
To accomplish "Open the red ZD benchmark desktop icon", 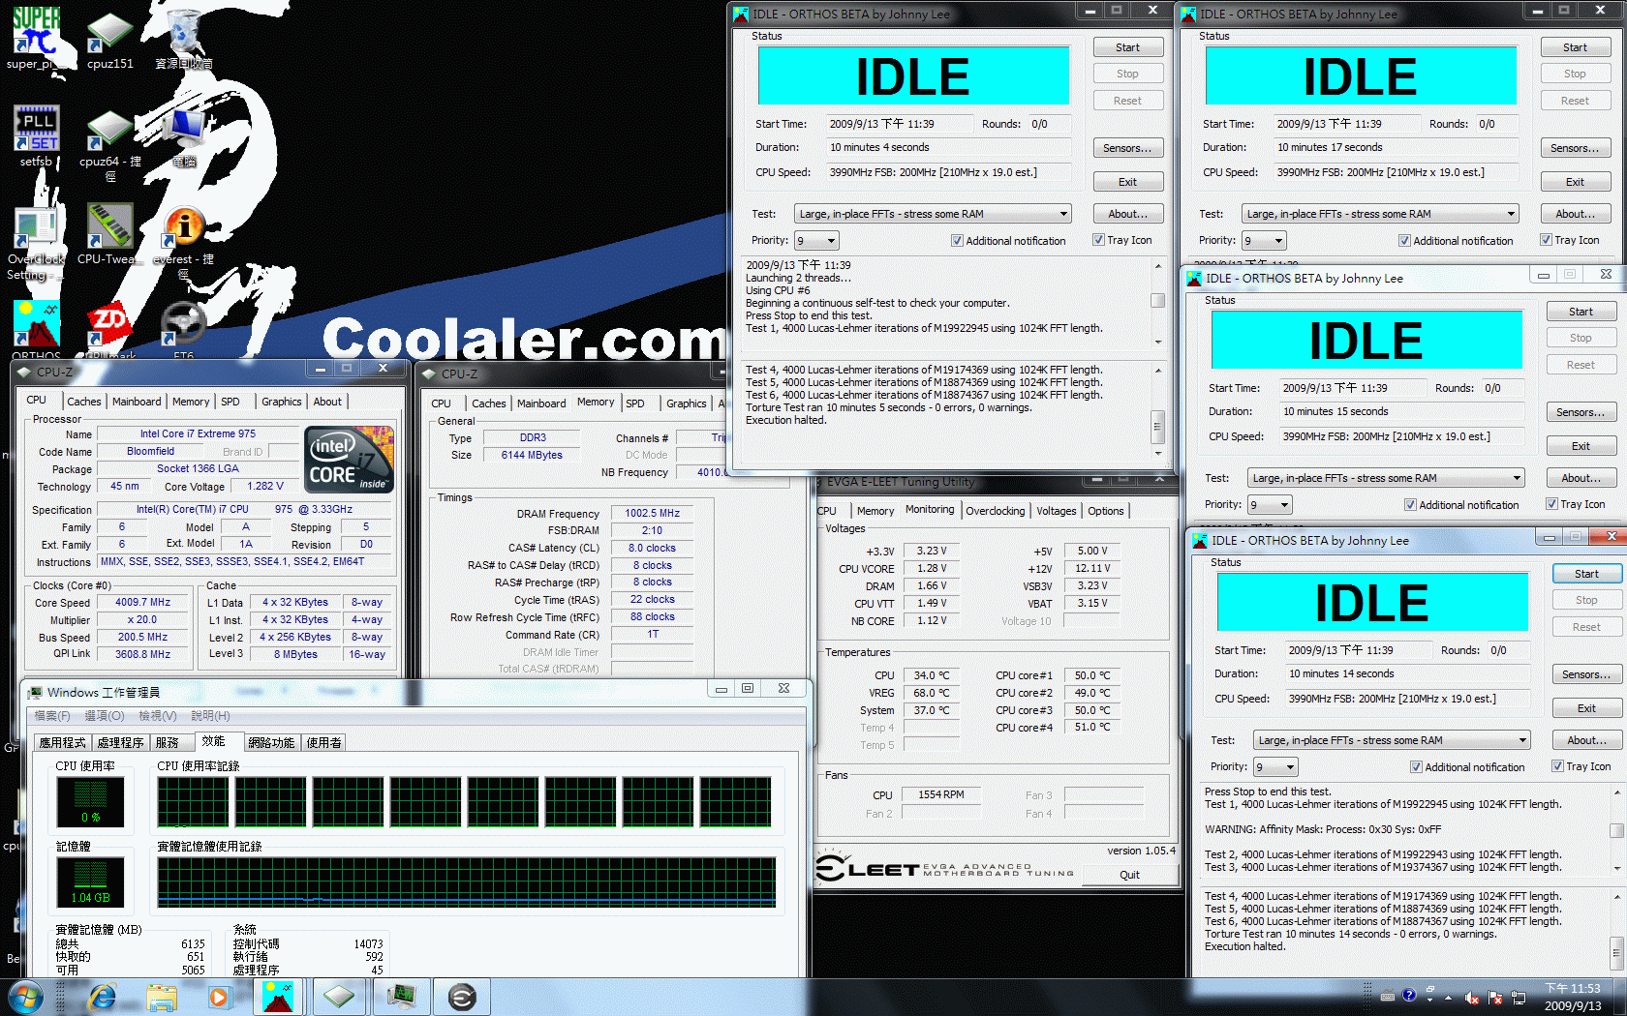I will coord(109,329).
